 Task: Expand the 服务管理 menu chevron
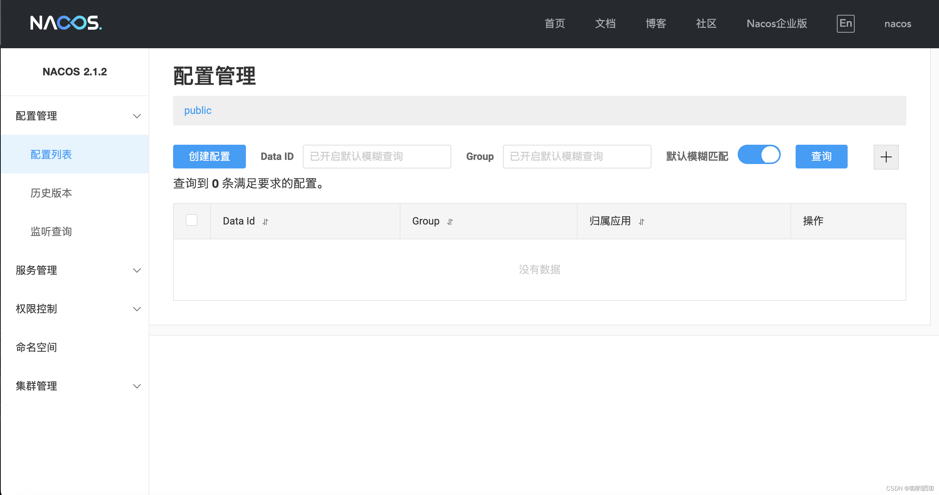[137, 271]
